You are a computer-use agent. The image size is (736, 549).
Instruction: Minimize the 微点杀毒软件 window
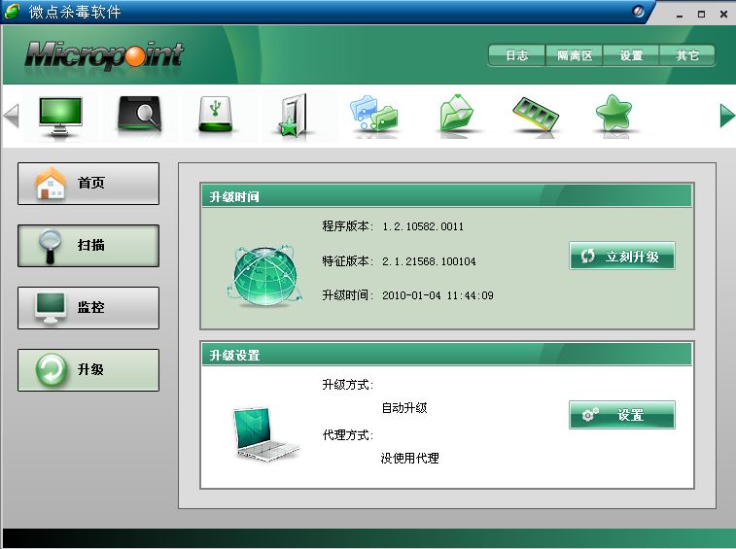680,15
